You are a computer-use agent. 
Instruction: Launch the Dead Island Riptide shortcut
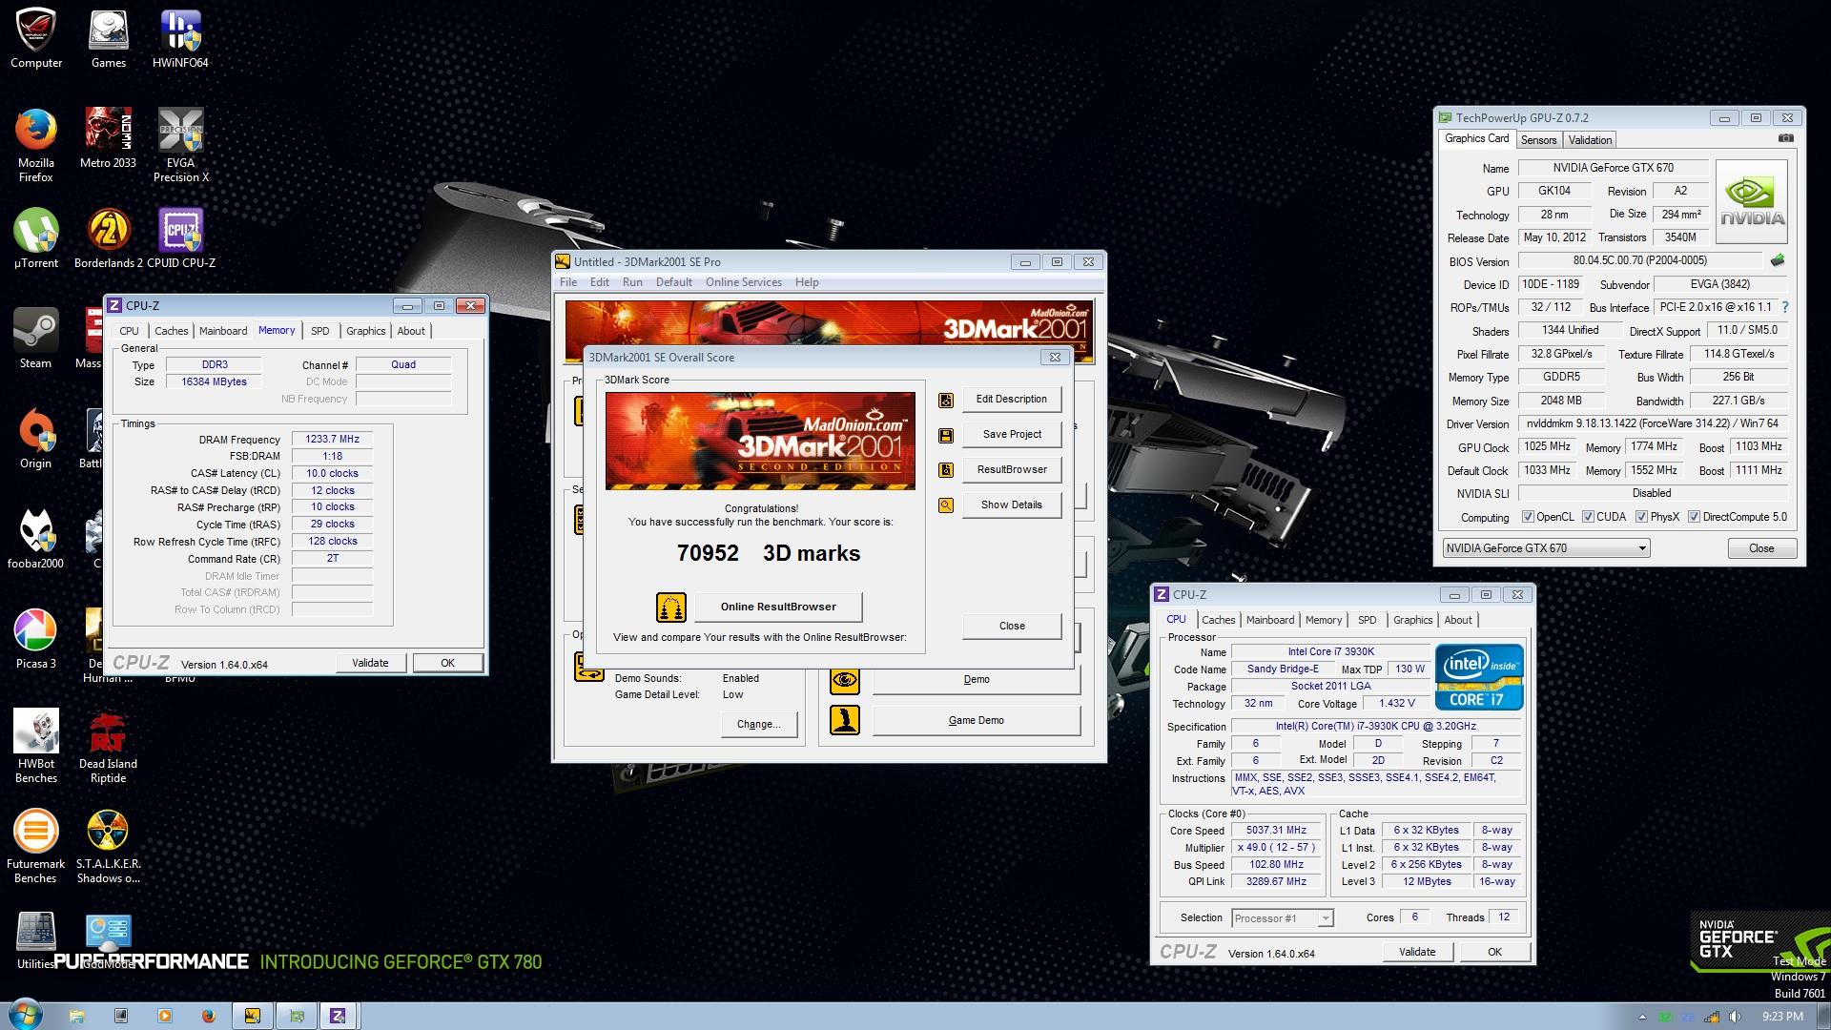point(108,746)
